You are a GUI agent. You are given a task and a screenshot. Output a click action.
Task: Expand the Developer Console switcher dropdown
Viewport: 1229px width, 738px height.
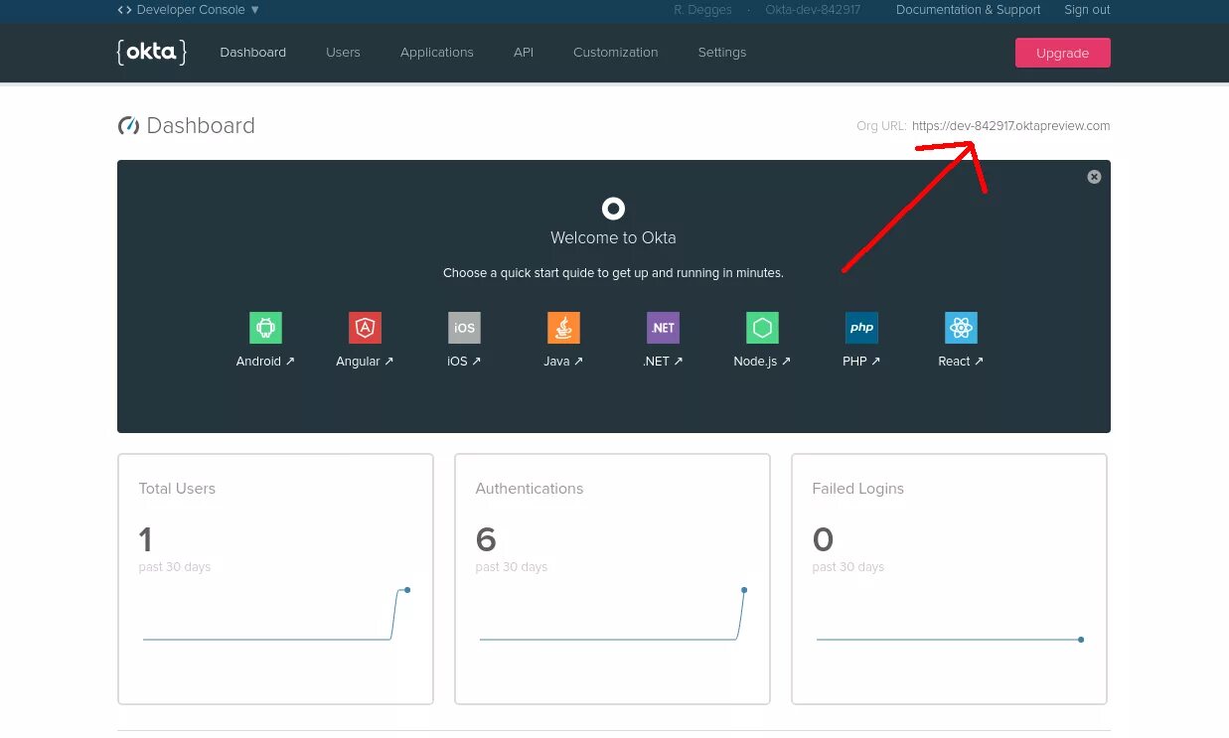[188, 10]
